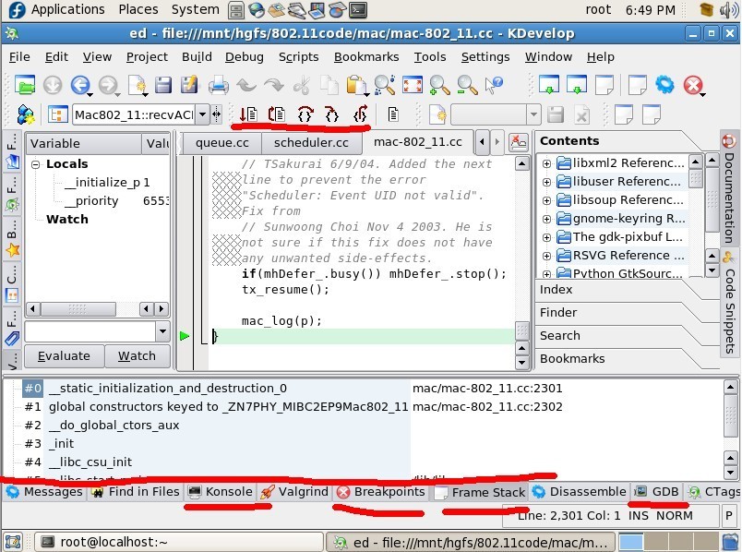Screen dimensions: 742x552
Task: Stop the debugger using the red stop icon
Action: pyautogui.click(x=693, y=86)
